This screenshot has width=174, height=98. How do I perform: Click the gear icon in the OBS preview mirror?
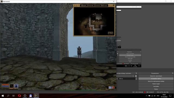[x=118, y=54]
